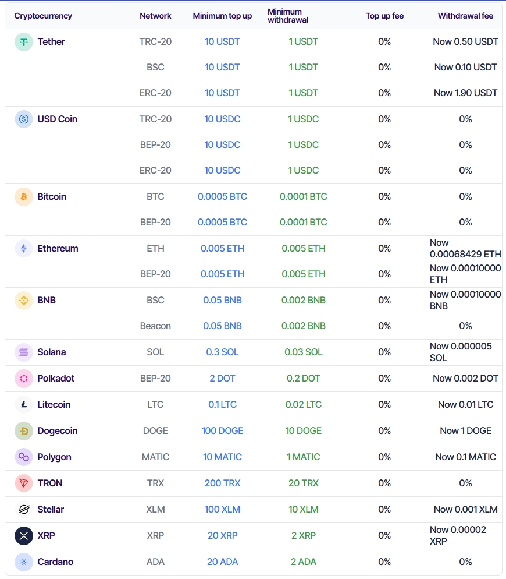Click the Polygon purple icon
Viewport: 506px width, 579px height.
24,457
